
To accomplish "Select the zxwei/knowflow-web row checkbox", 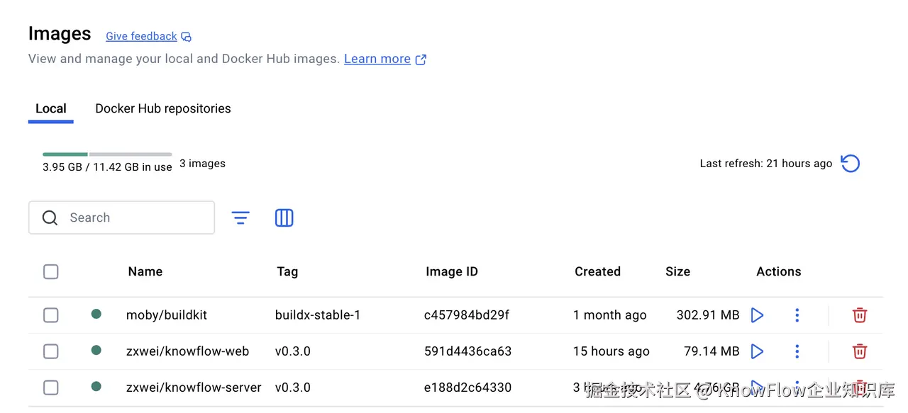I will click(51, 351).
